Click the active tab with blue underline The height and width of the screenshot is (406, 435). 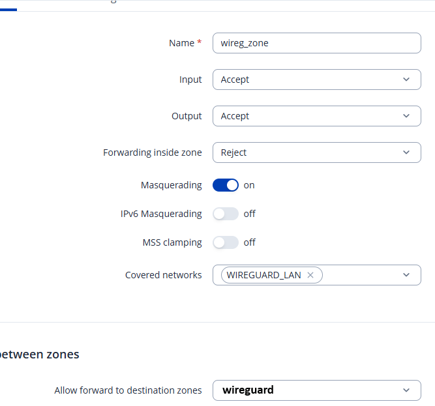[x=8, y=6]
